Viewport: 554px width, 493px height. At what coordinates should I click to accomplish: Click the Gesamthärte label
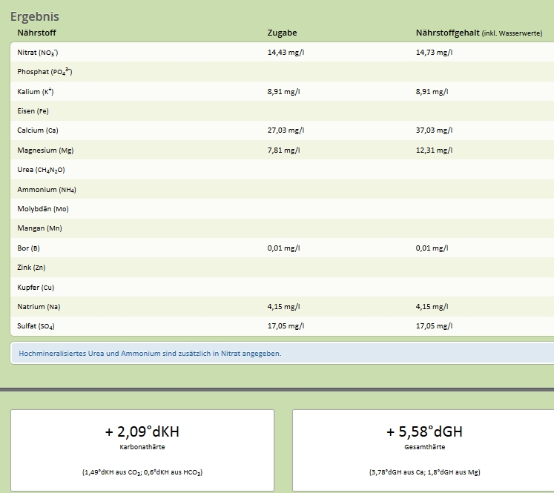tap(424, 447)
